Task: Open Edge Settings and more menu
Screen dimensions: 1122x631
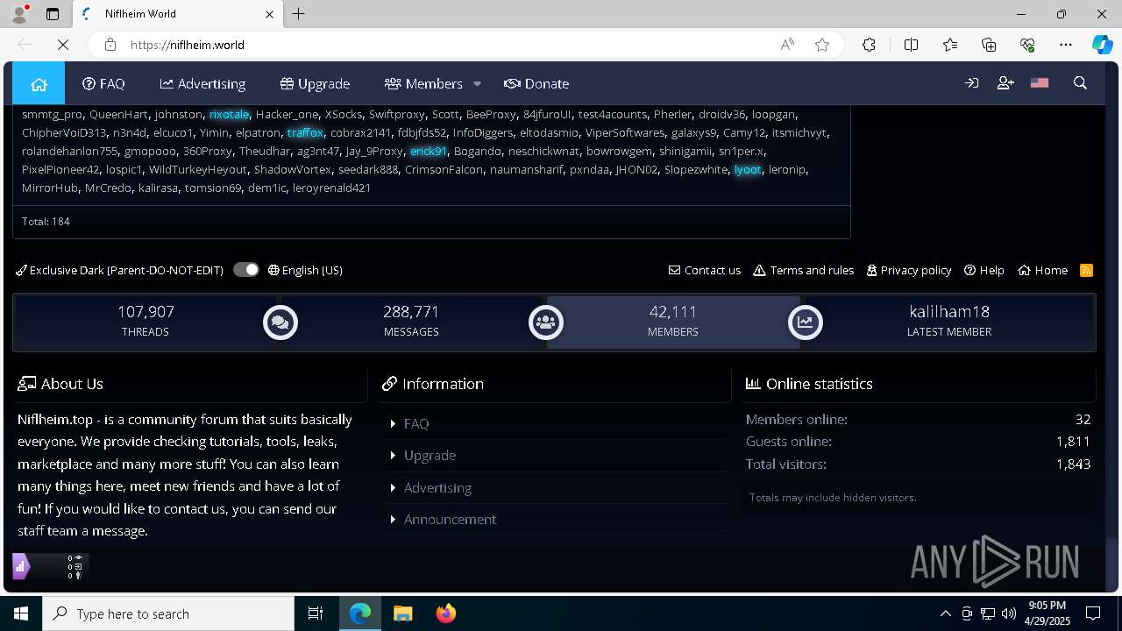Action: pyautogui.click(x=1066, y=45)
